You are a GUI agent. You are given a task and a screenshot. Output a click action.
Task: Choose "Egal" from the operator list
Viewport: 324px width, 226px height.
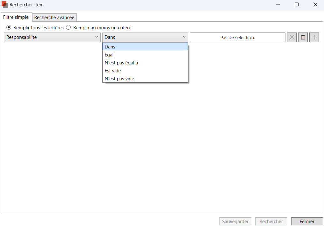click(145, 55)
